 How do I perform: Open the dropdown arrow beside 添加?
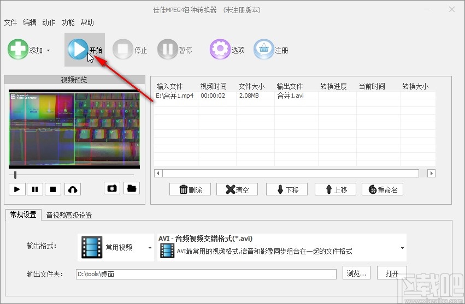pos(48,51)
